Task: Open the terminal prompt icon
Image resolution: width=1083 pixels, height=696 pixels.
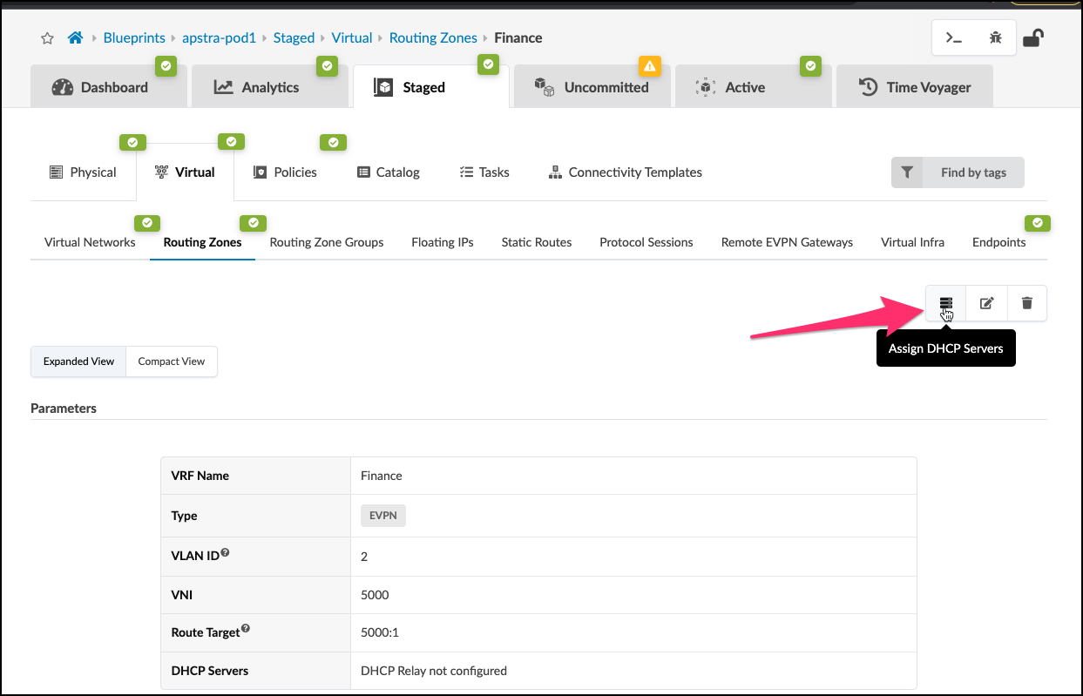Action: click(x=954, y=38)
